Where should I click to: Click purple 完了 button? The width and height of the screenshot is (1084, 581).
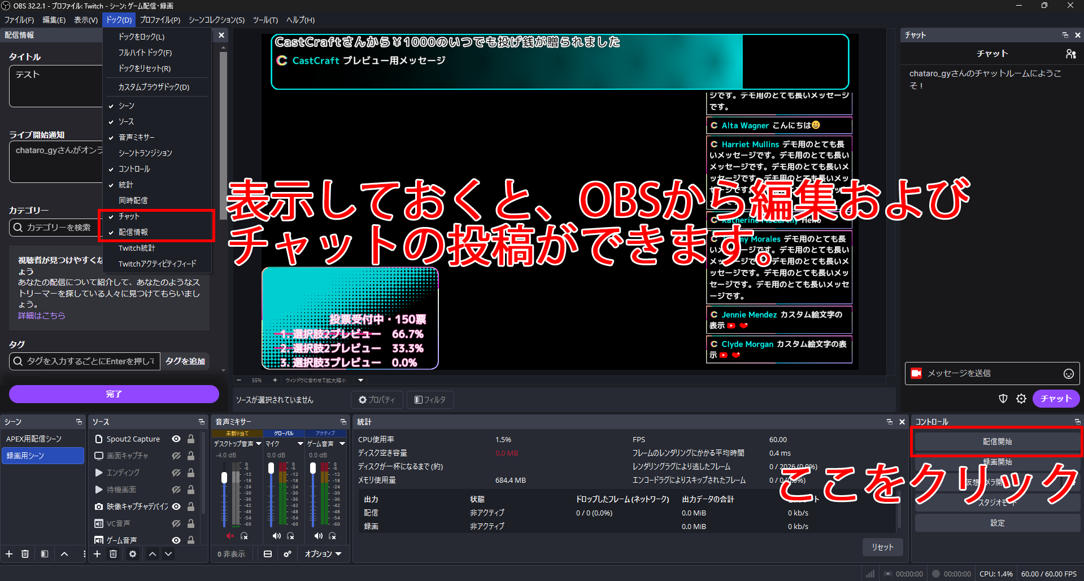pyautogui.click(x=114, y=394)
